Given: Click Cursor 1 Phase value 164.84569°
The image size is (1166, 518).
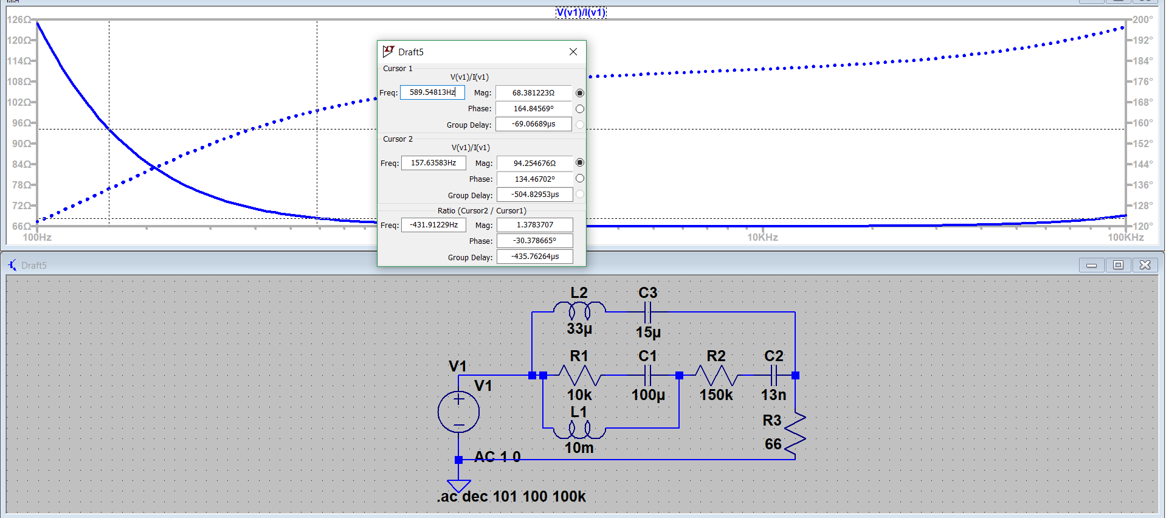Looking at the screenshot, I should tap(533, 109).
